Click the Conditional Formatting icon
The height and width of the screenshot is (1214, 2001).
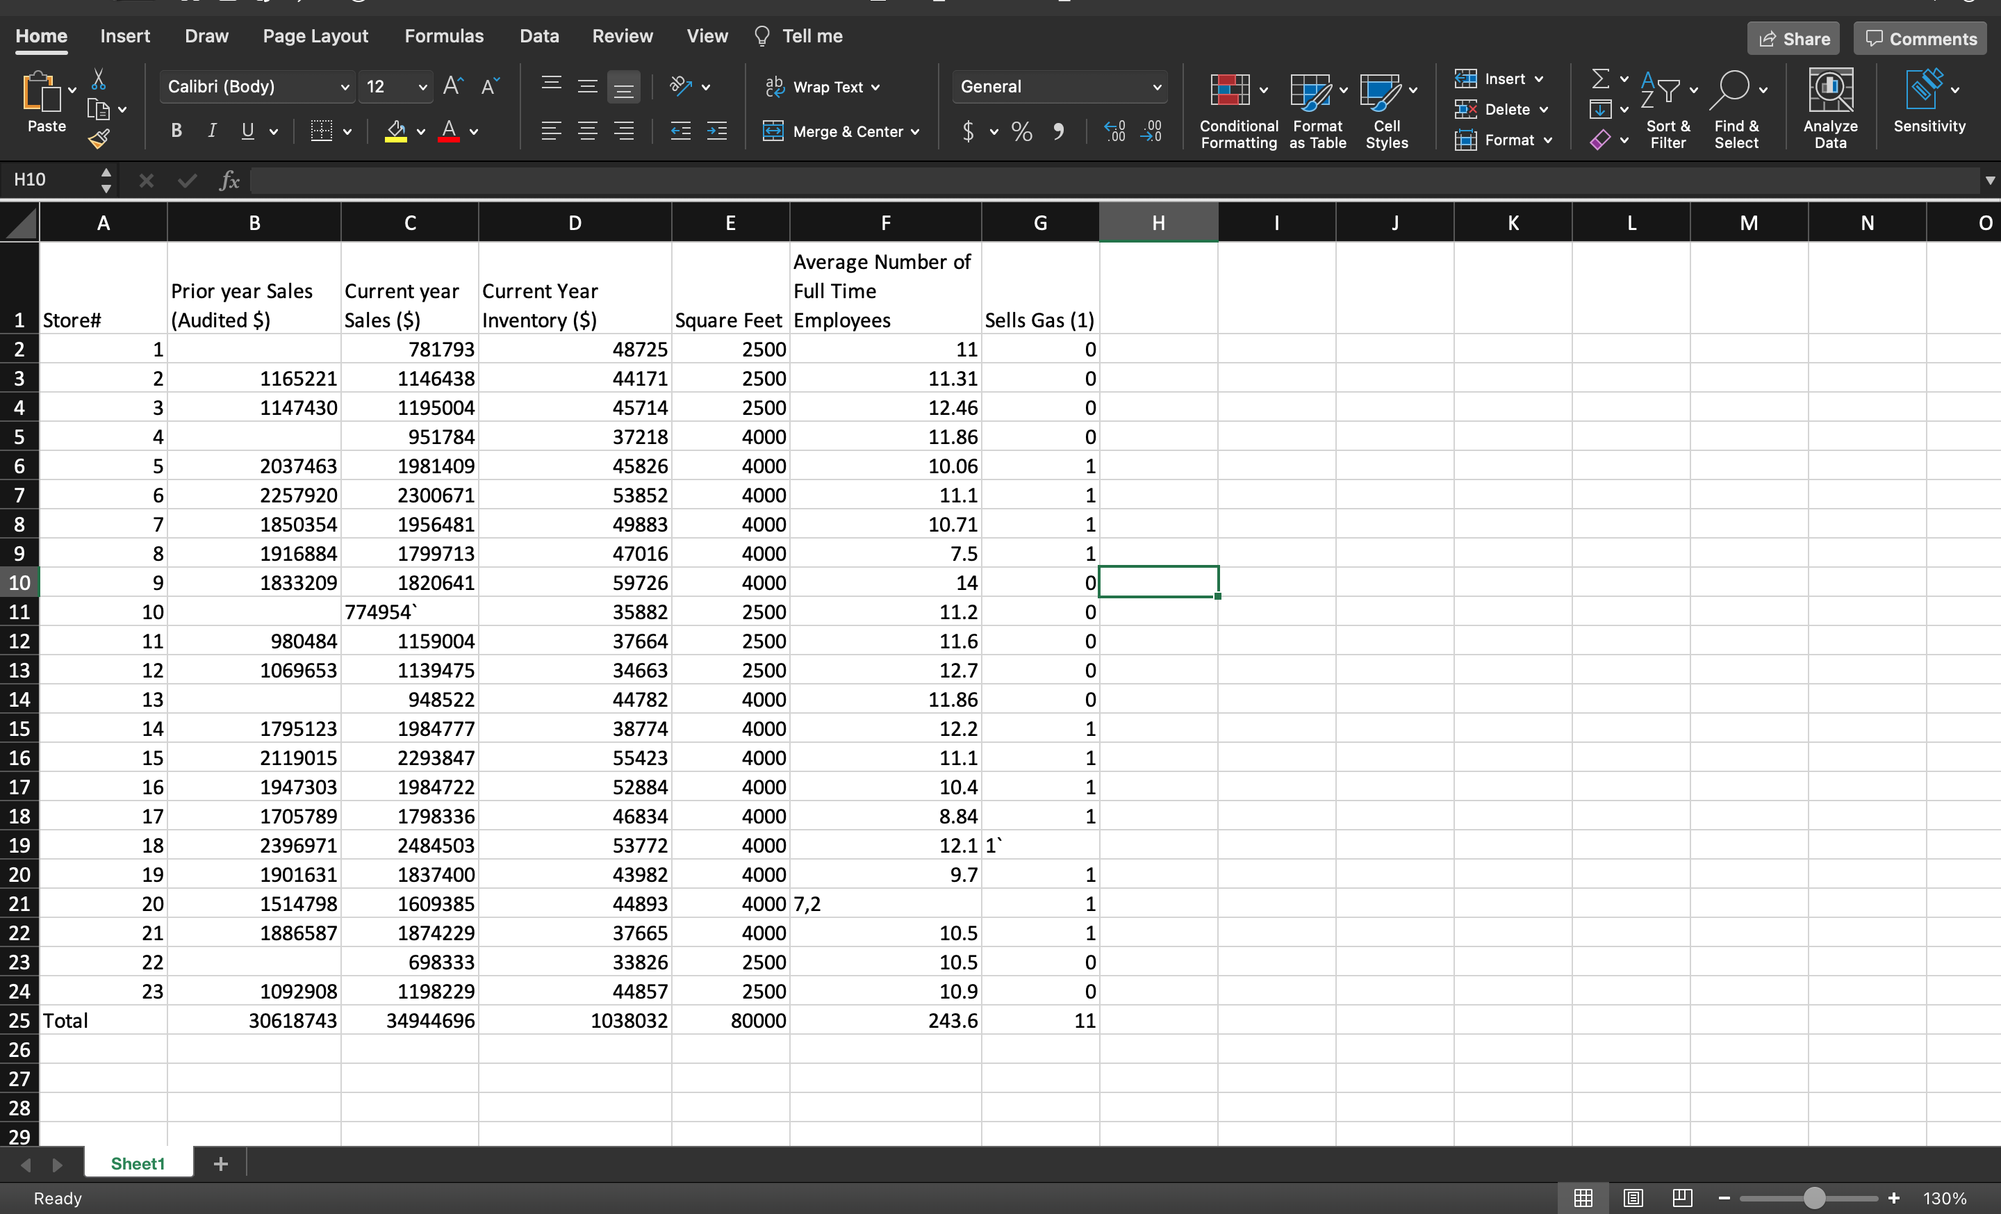[x=1230, y=90]
